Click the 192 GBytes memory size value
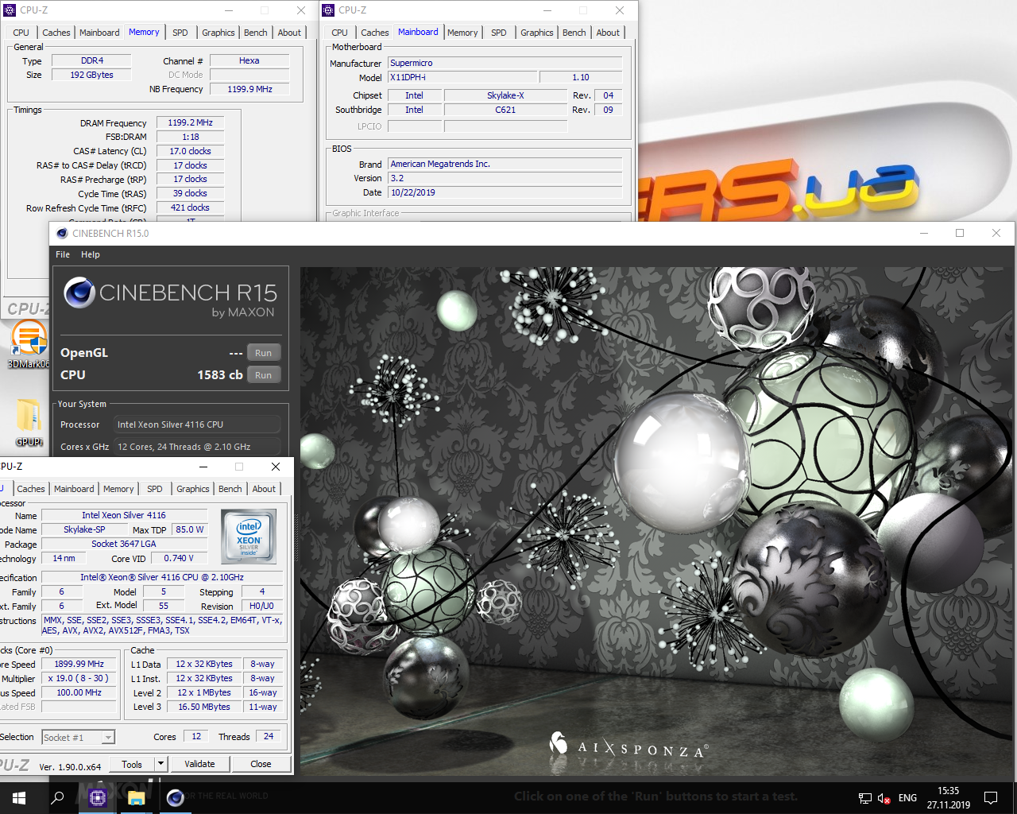The width and height of the screenshot is (1017, 814). [92, 75]
